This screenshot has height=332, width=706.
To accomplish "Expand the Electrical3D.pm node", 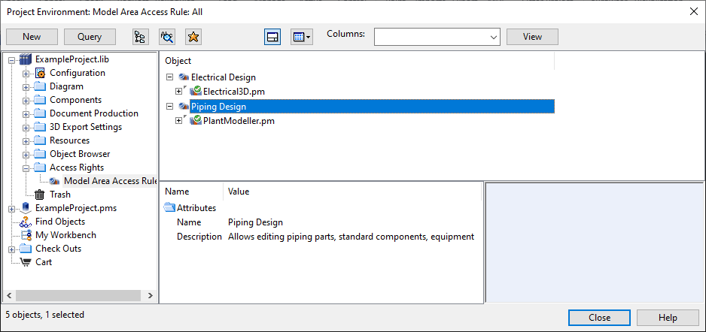I will point(179,91).
